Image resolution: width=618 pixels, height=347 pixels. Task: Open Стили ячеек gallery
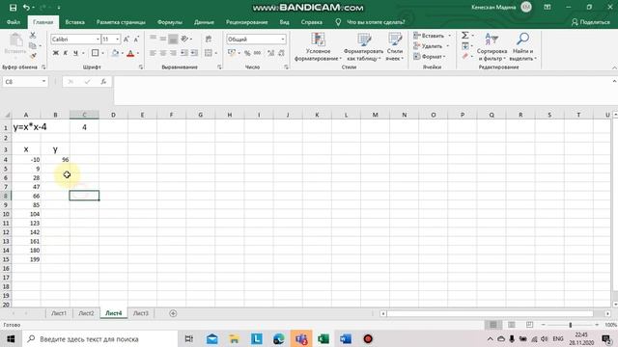pos(395,46)
